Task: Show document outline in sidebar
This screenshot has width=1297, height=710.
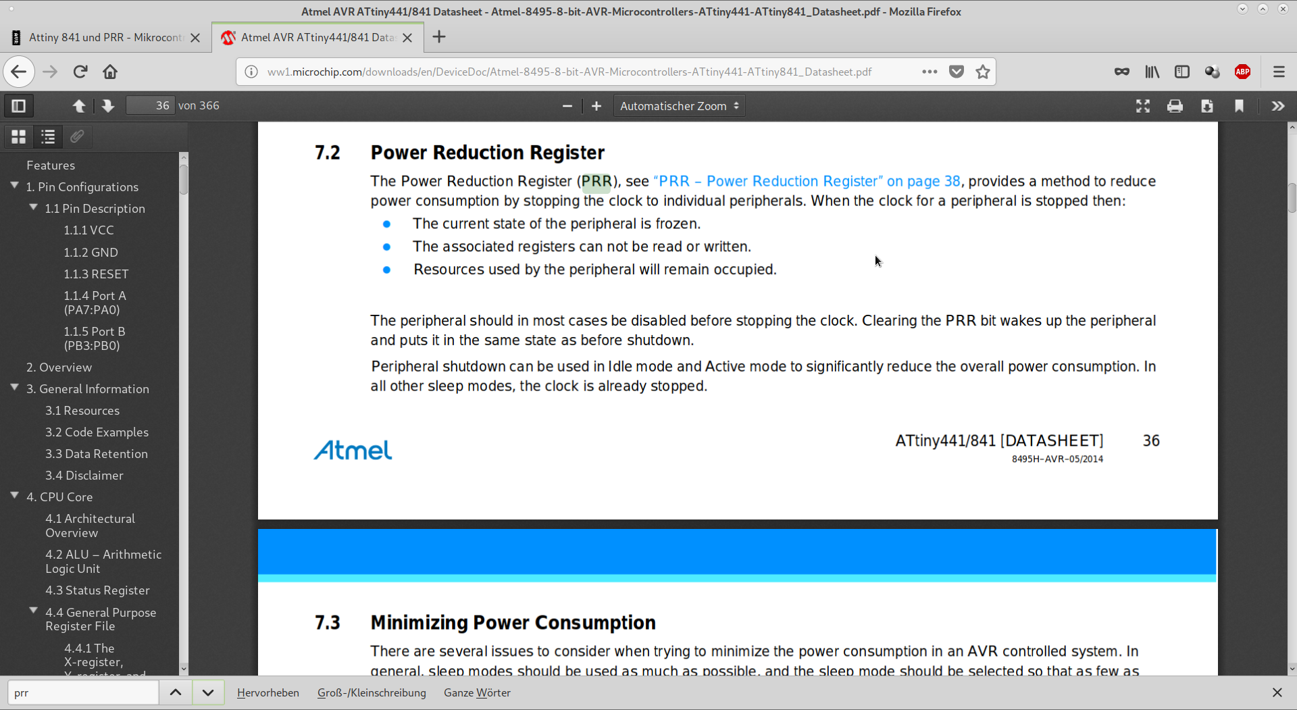Action: pos(48,137)
